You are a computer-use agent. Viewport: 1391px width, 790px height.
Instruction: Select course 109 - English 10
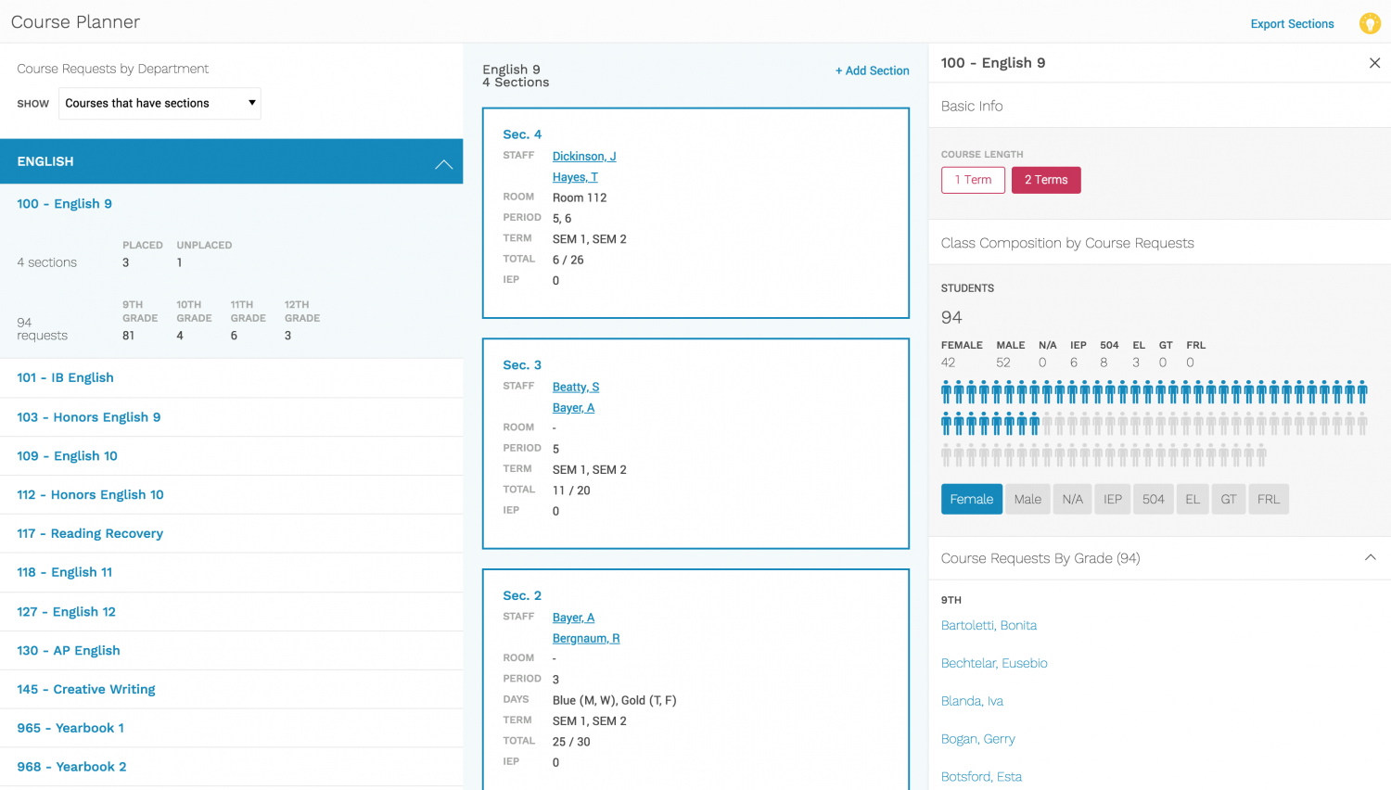(x=67, y=456)
